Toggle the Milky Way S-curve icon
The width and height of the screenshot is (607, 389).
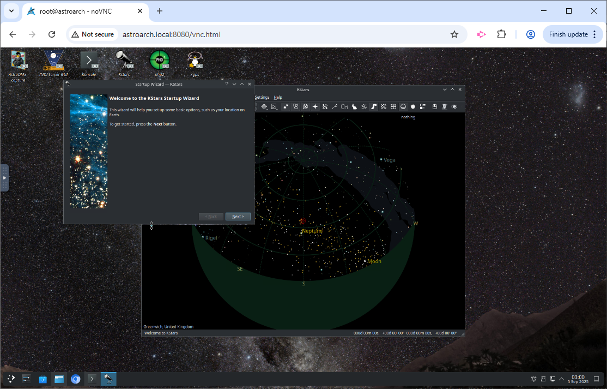tap(374, 106)
